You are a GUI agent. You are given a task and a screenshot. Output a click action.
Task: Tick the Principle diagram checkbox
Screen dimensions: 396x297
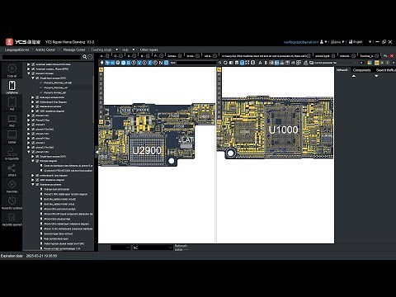point(37,161)
